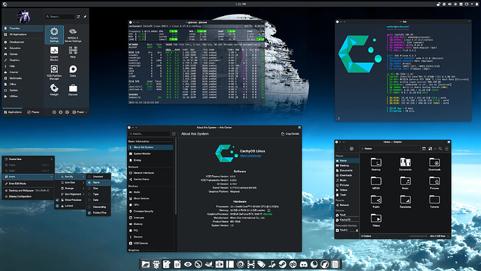Open Downloads folder in Dolphin file view

434,164
